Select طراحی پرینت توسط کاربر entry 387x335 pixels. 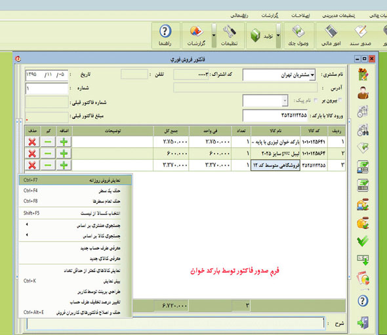(75, 292)
